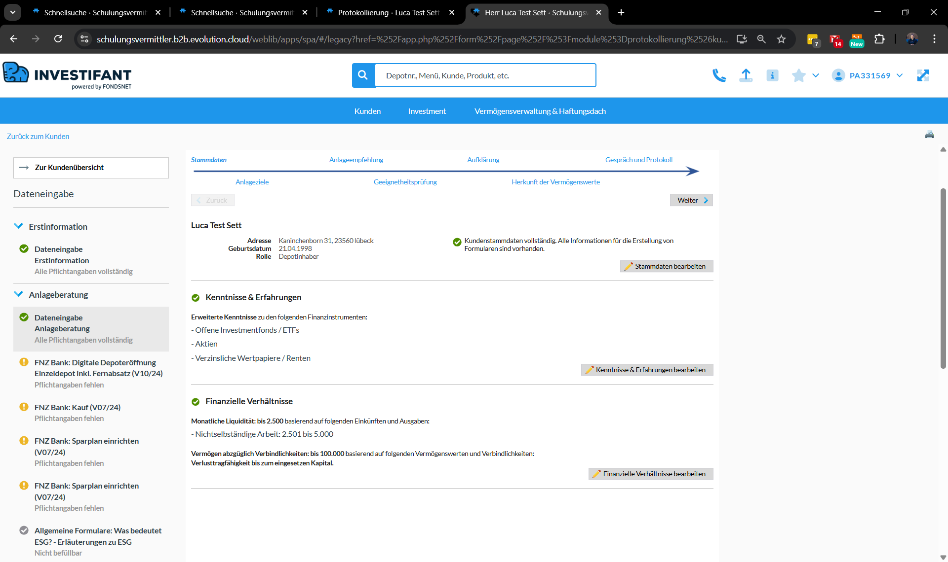This screenshot has width=948, height=562.
Task: Select Dateneingabe Erstinformation entry
Action: [62, 255]
